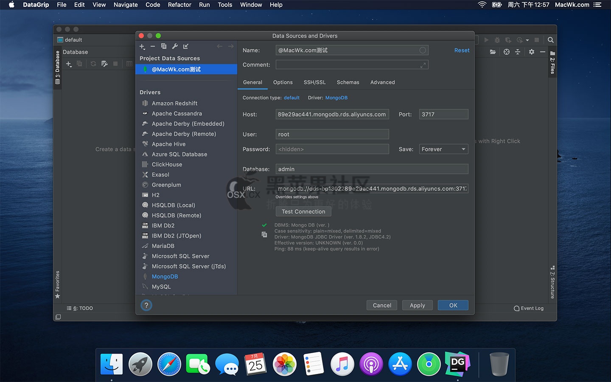Open the 1: Database tool window tab
This screenshot has height=382, width=611.
(x=57, y=68)
